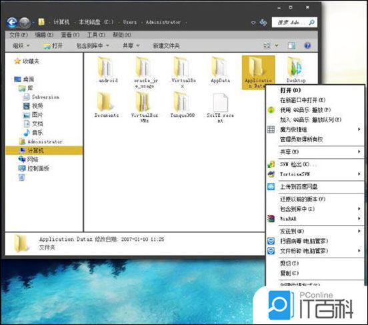Screen dimensions: 368x325
Task: Open the 编辑(E) menu
Action: tap(44, 35)
